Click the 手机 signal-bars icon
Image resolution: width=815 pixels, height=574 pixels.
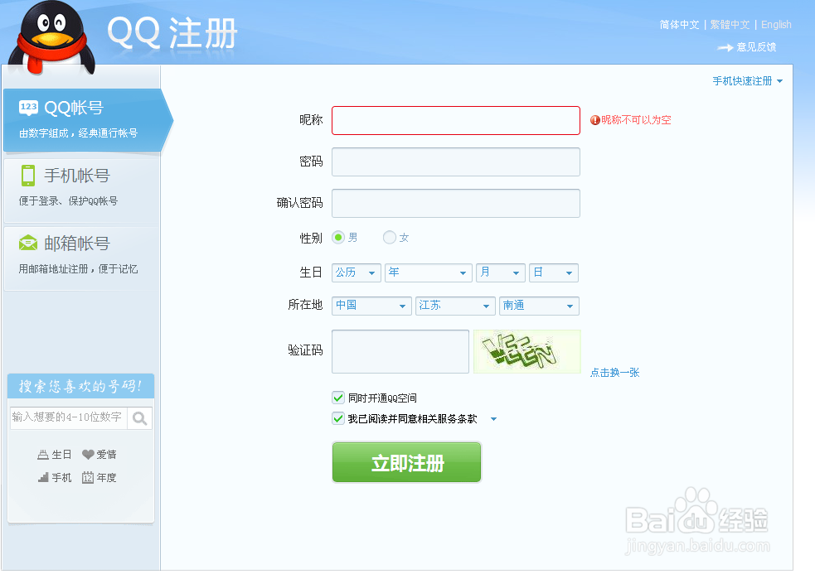tap(43, 477)
